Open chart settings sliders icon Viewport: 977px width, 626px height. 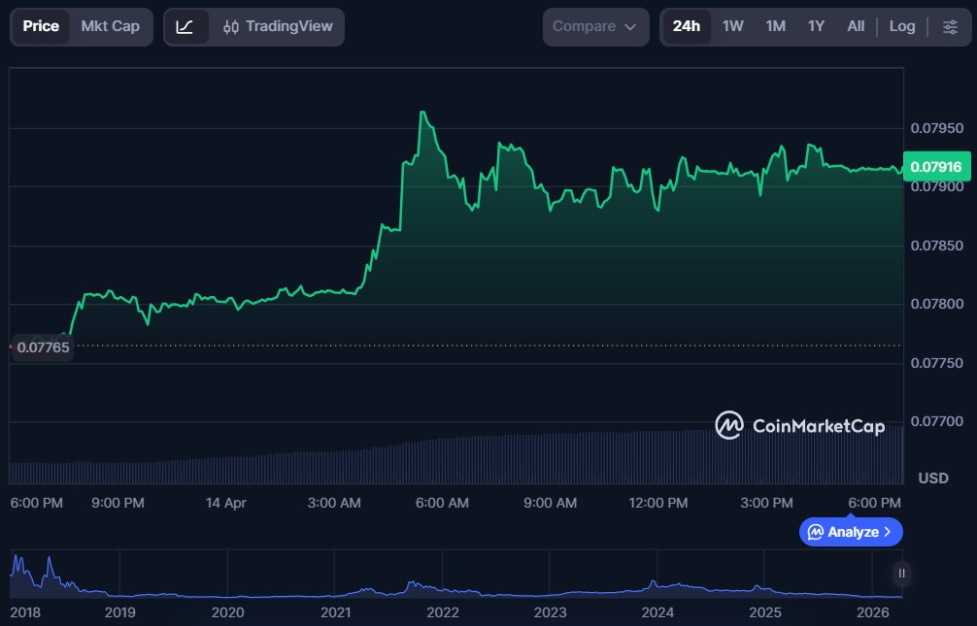pos(950,27)
